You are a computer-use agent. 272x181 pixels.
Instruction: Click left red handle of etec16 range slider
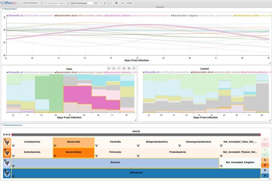point(12,135)
